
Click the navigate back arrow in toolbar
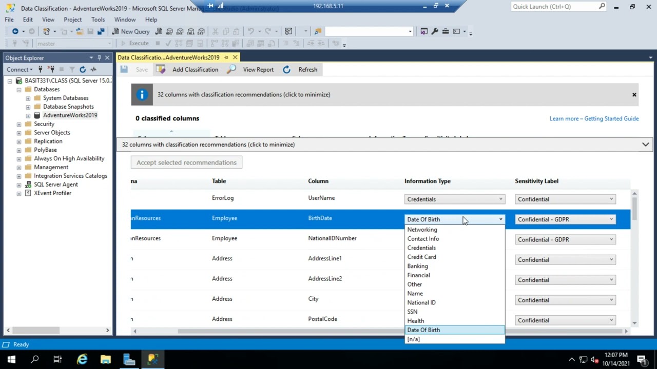[x=15, y=31]
